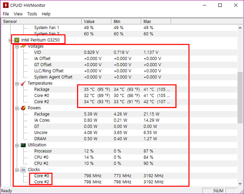Collapse the Voltages tree branch

17,47
